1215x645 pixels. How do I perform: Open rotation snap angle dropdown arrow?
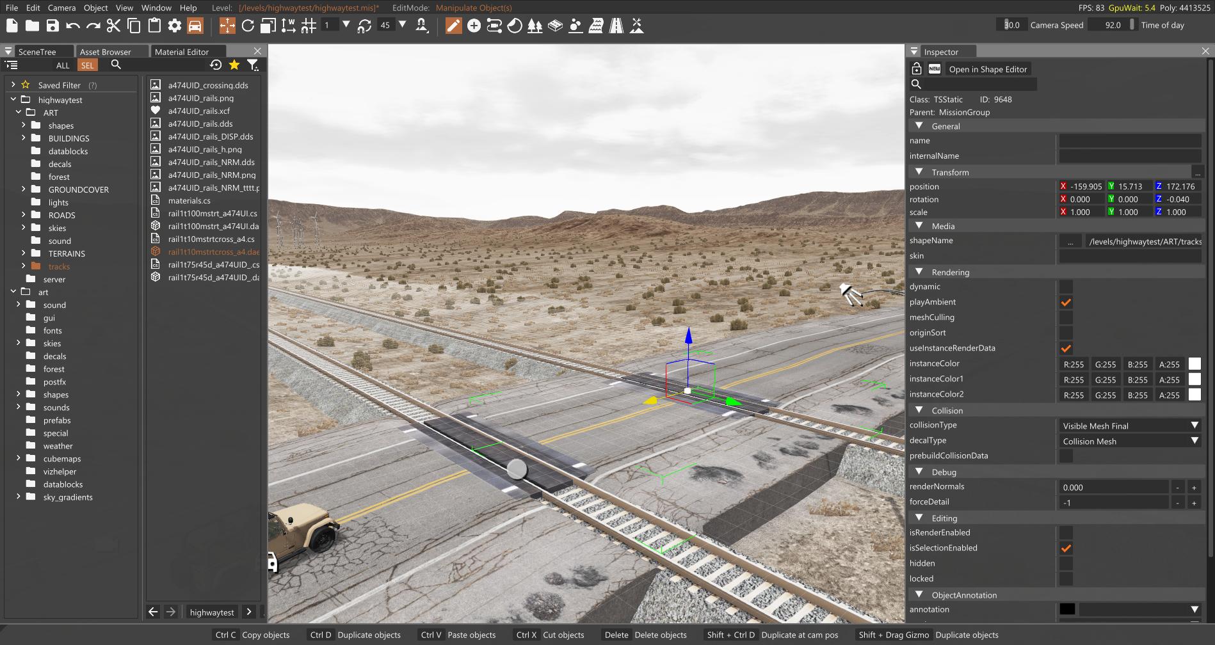click(x=403, y=24)
